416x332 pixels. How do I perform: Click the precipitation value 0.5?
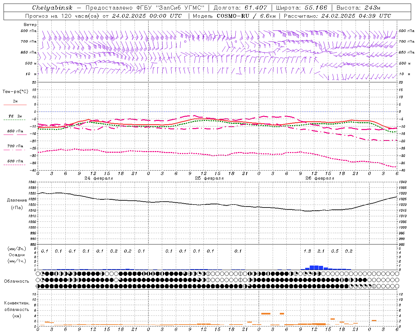tap(335, 251)
